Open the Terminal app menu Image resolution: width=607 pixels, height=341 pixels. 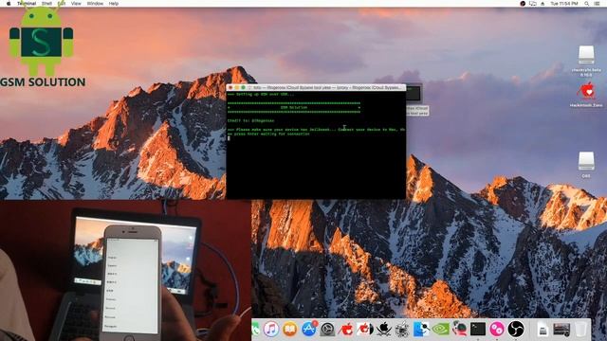[27, 4]
